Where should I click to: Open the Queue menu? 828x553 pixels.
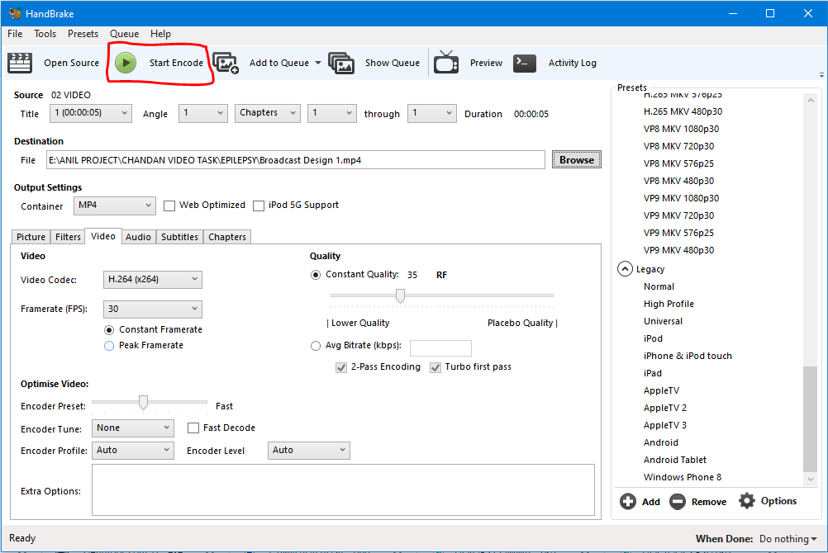[125, 34]
